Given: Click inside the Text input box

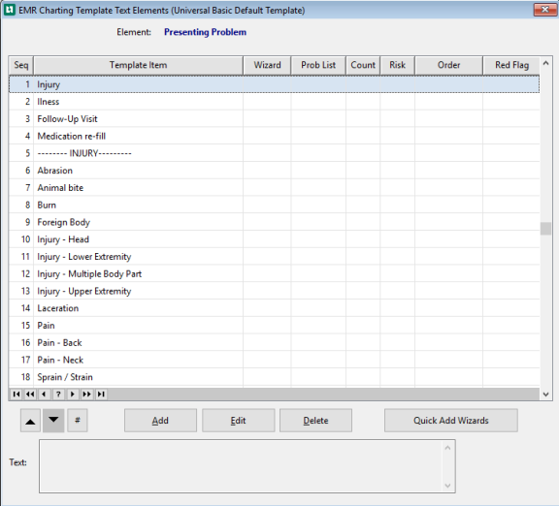Looking at the screenshot, I should pos(247,466).
